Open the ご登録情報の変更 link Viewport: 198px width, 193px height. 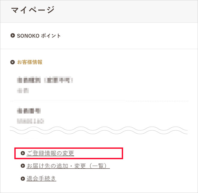[x=50, y=153]
